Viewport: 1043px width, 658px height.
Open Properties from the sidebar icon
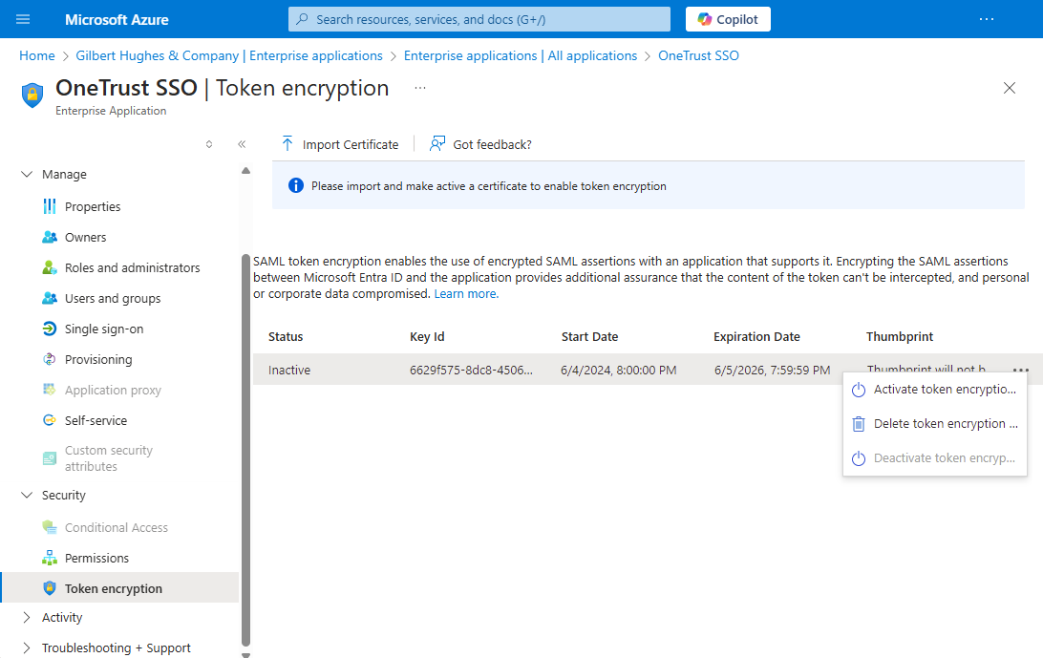coord(50,206)
